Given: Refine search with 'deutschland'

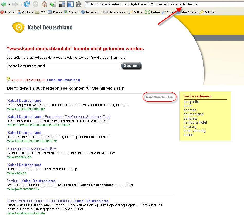Looking at the screenshot, I should pyautogui.click(x=194, y=114).
